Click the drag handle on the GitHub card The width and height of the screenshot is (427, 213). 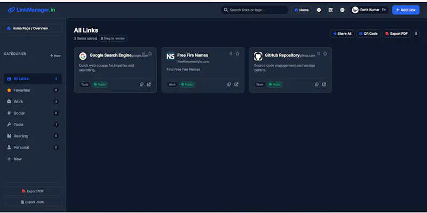pyautogui.click(x=318, y=54)
